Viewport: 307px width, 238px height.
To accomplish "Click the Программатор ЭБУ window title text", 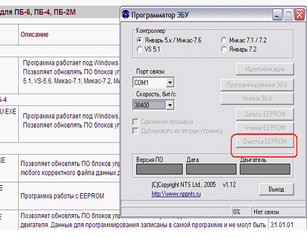I will 160,15.
